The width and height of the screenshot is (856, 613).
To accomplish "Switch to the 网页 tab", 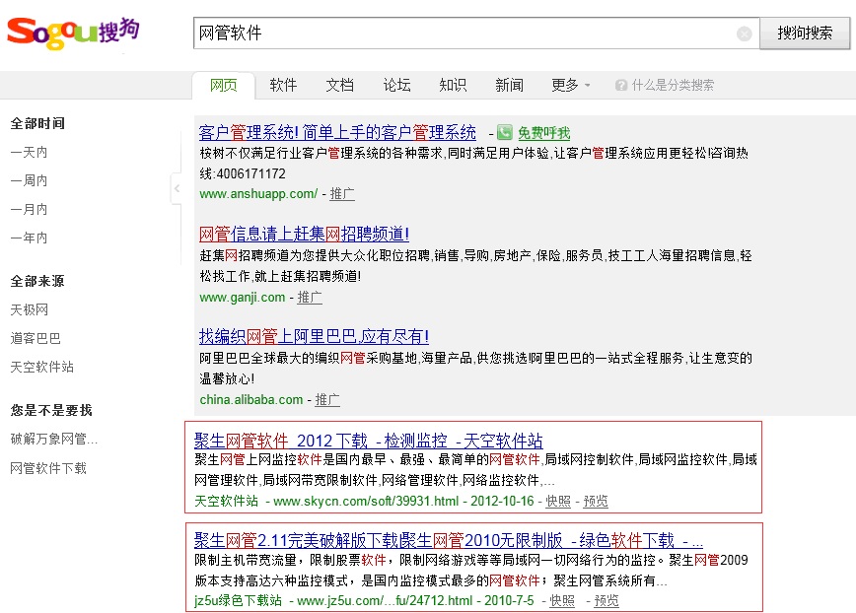I will tap(224, 85).
